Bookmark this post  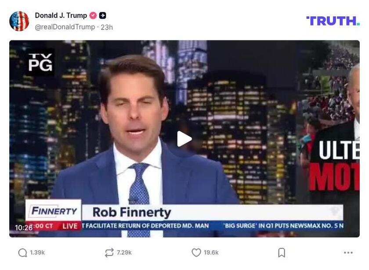[282, 252]
